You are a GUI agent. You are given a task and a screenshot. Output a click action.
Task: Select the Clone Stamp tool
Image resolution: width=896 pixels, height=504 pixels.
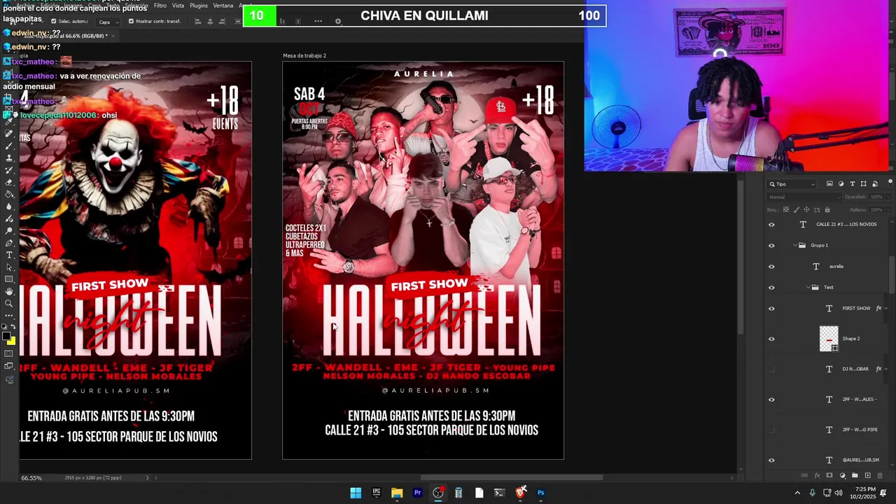pos(9,157)
